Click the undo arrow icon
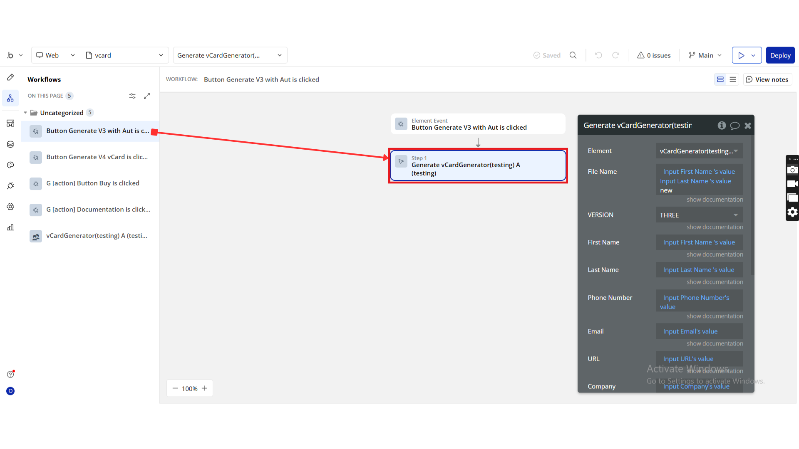This screenshot has height=449, width=799. (598, 55)
